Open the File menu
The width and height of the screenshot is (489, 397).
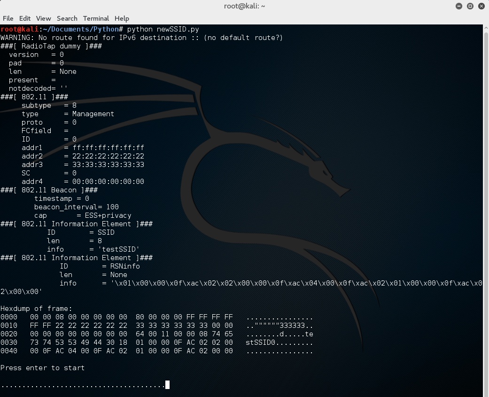click(8, 18)
